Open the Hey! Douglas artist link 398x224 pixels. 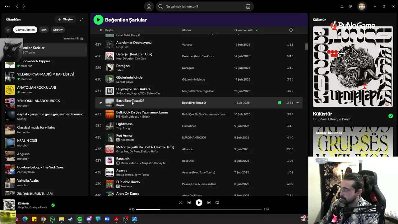[125, 58]
